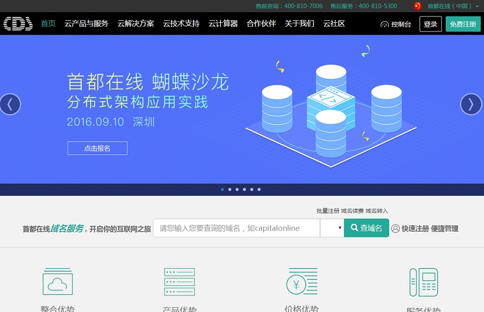The image size is (484, 312).
Task: Click the 域名服务 green text
Action: click(x=67, y=228)
